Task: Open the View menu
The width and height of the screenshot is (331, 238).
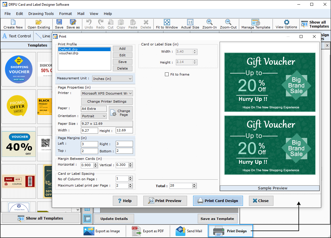Action: click(x=94, y=14)
